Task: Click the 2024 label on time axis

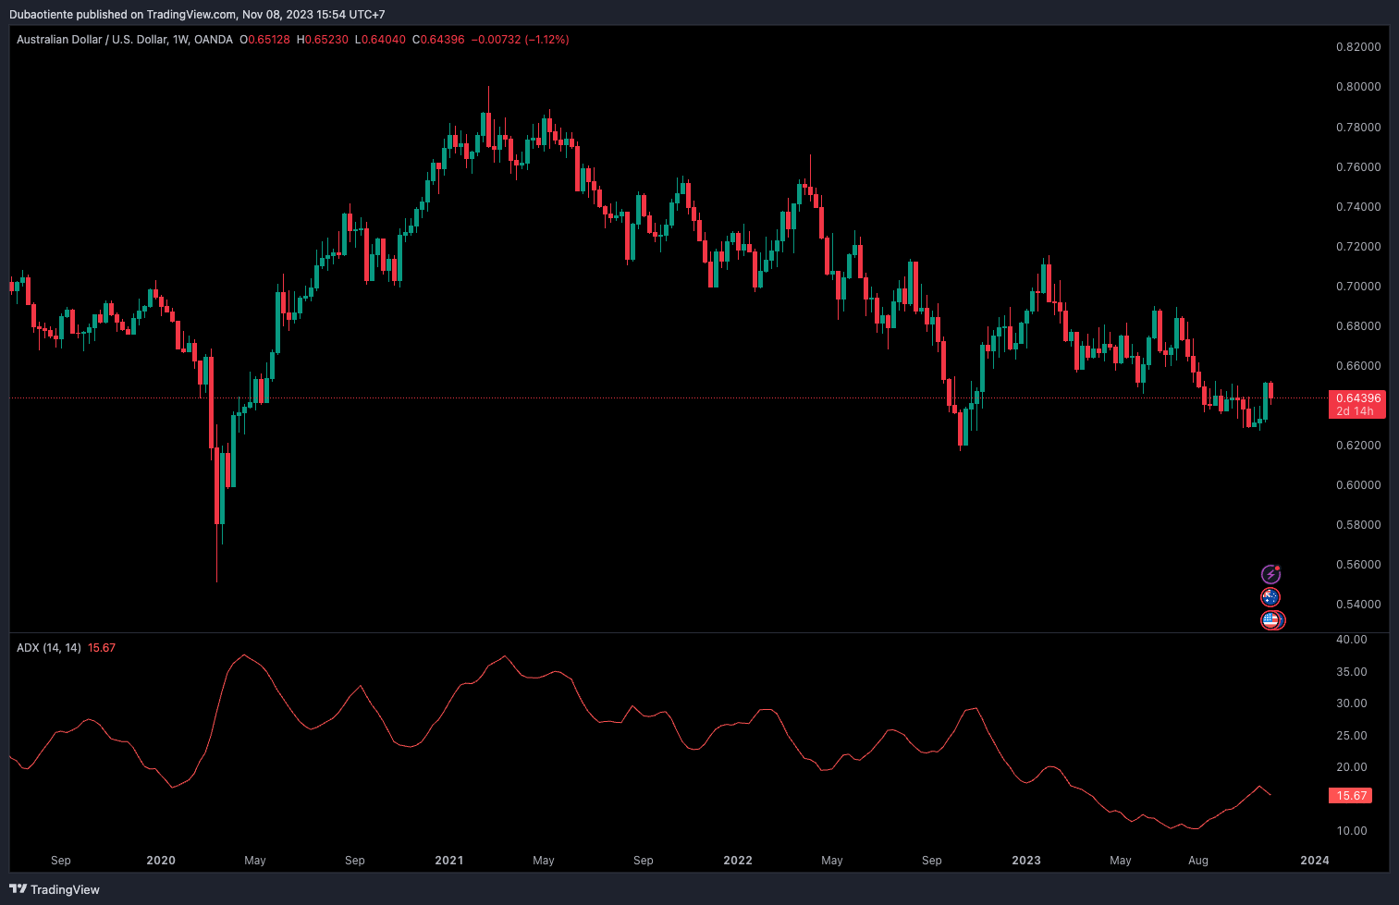Action: (x=1314, y=861)
